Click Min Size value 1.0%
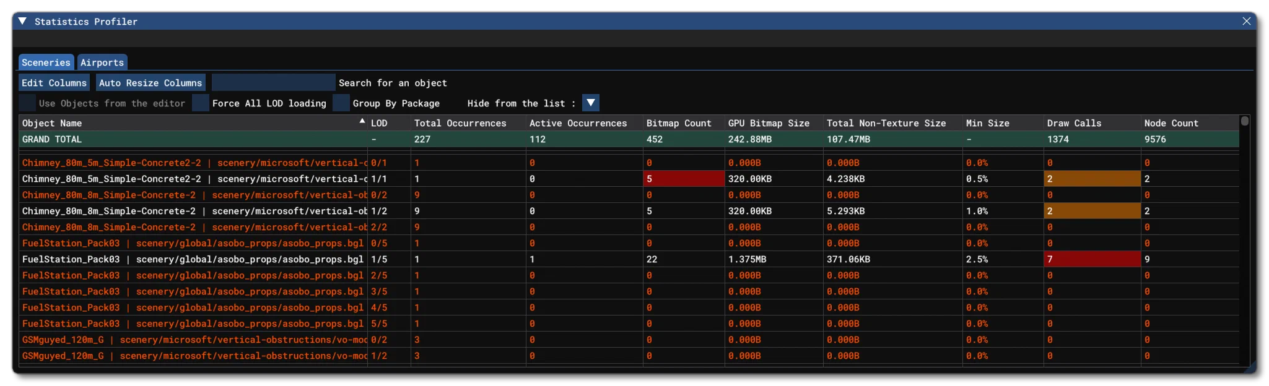 (x=977, y=211)
